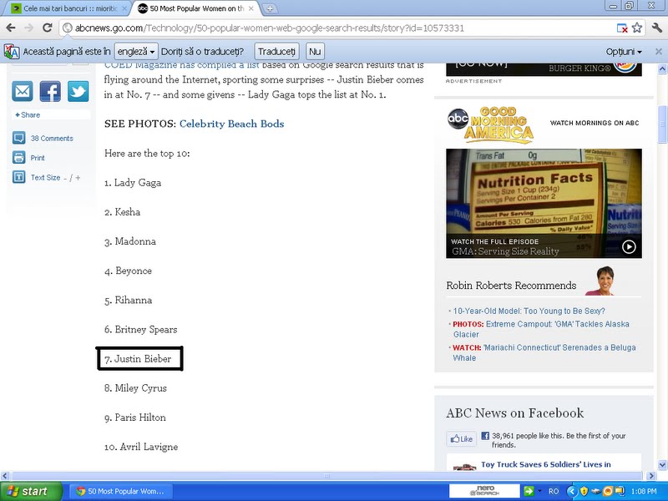The width and height of the screenshot is (668, 501).
Task: Open Extreme Campout GMA Tackles Alaska link
Action: [x=541, y=329]
